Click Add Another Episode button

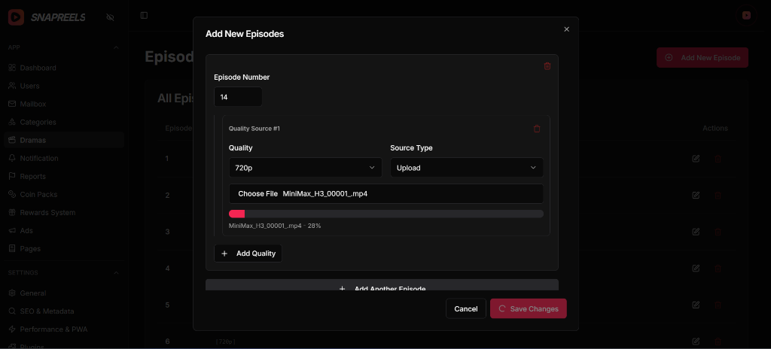[x=382, y=285]
